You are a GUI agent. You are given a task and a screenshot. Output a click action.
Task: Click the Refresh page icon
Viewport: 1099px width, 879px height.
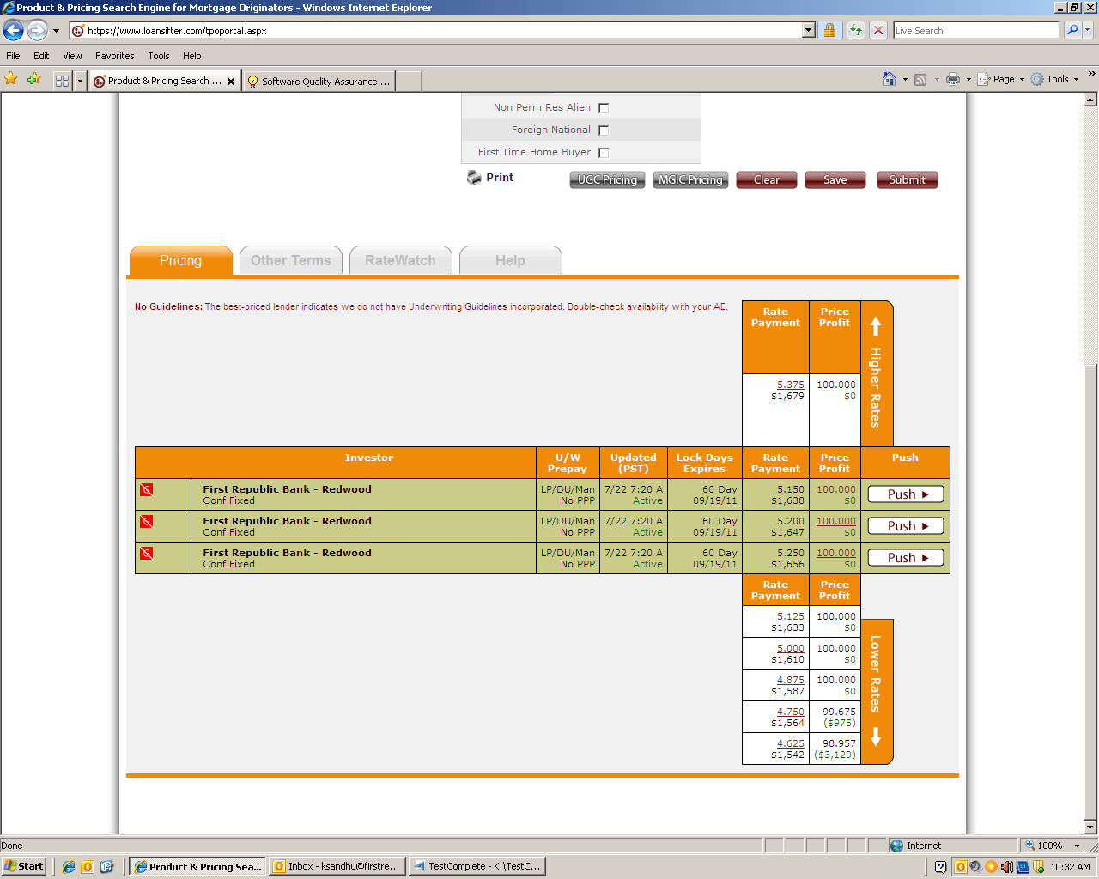[x=855, y=31]
